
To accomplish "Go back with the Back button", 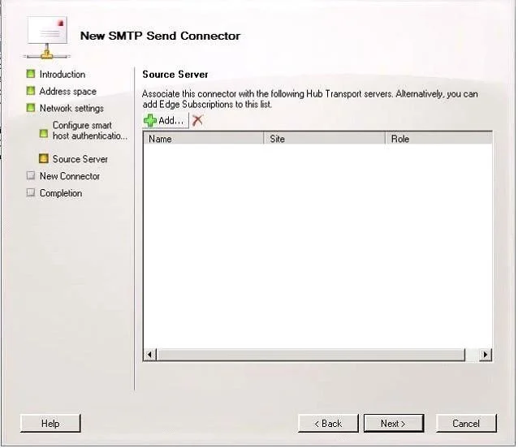I will click(x=328, y=423).
